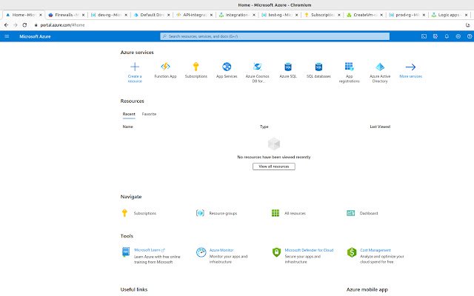The height and width of the screenshot is (296, 474).
Task: Reload the page with the refresh icon
Action: (x=24, y=25)
